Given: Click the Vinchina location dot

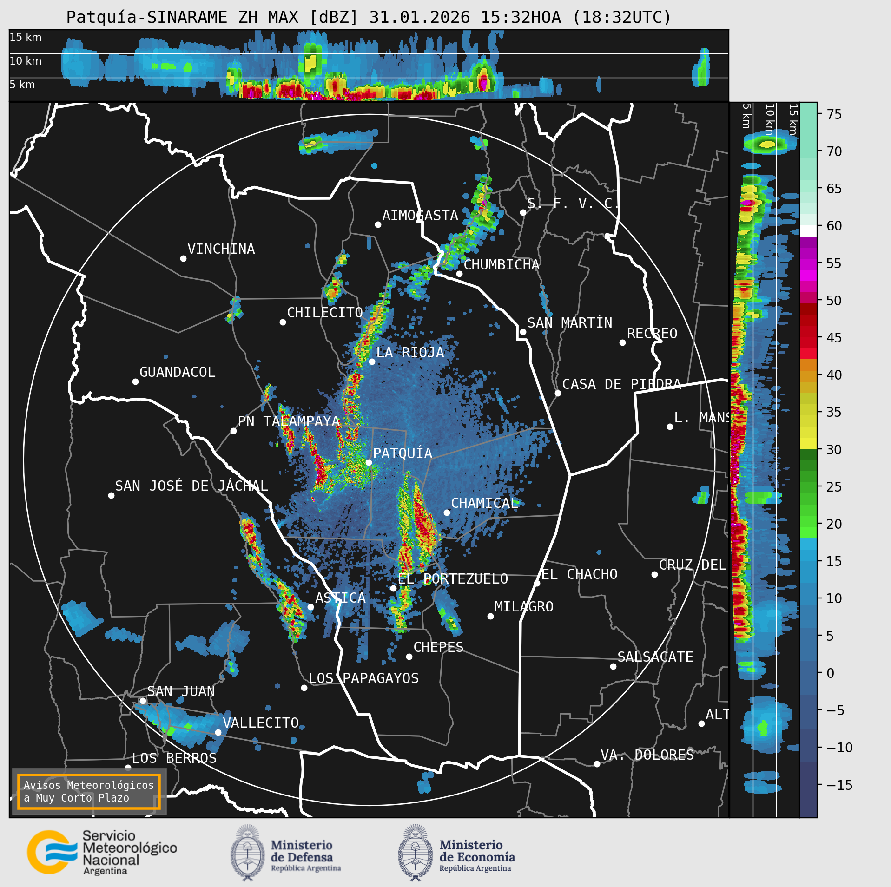Looking at the screenshot, I should click(x=183, y=258).
